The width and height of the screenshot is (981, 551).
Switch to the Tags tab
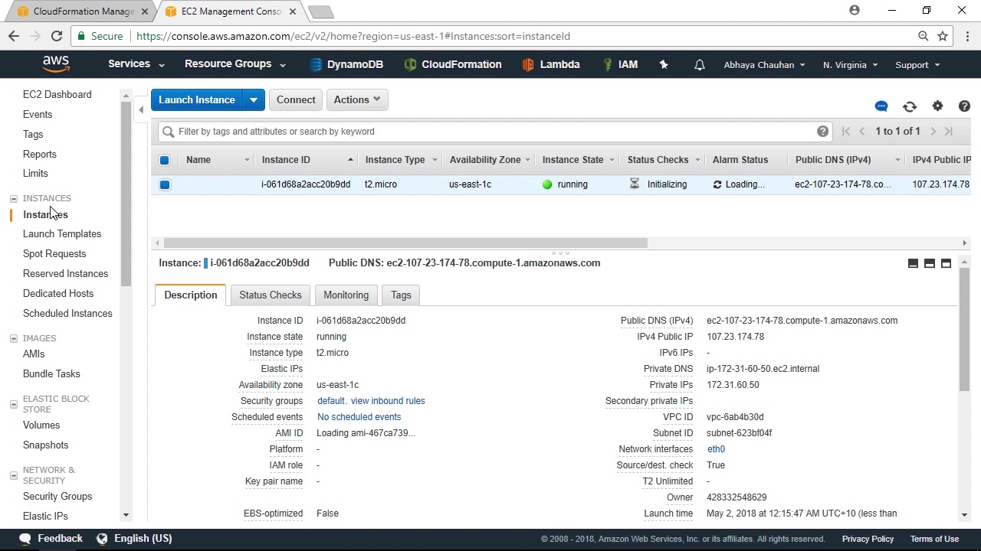pos(401,295)
